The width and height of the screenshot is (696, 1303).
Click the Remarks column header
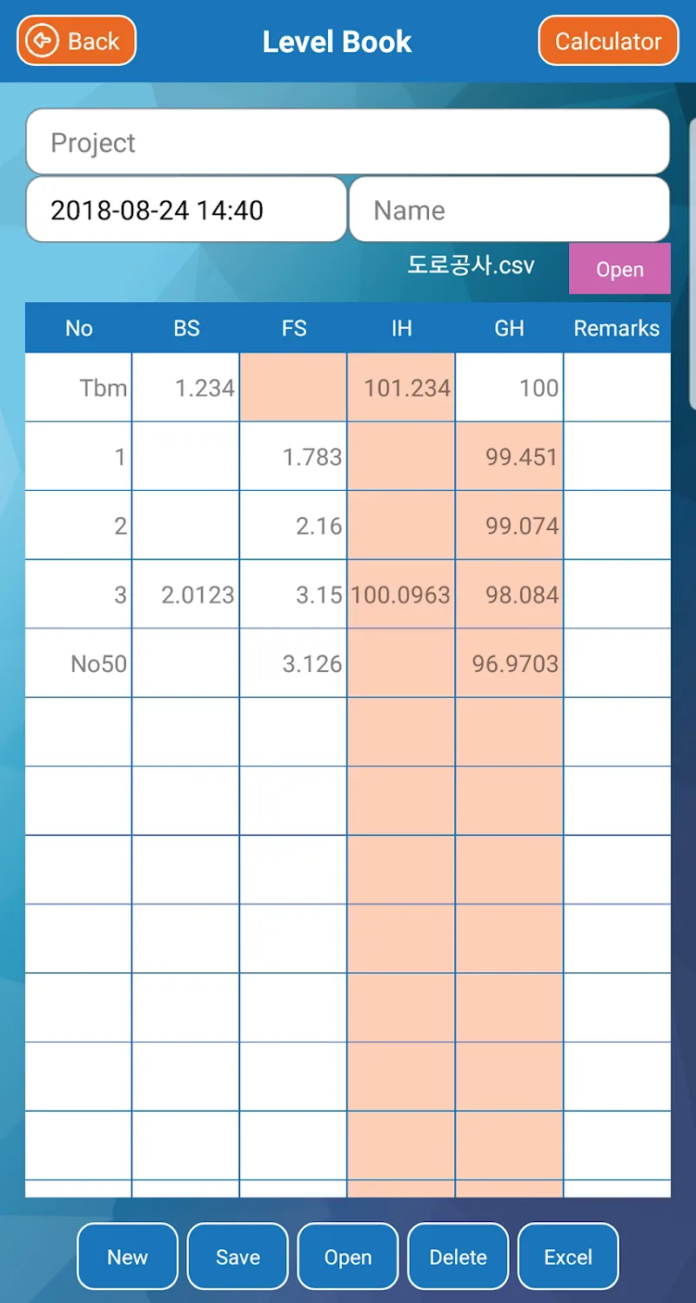pos(617,328)
